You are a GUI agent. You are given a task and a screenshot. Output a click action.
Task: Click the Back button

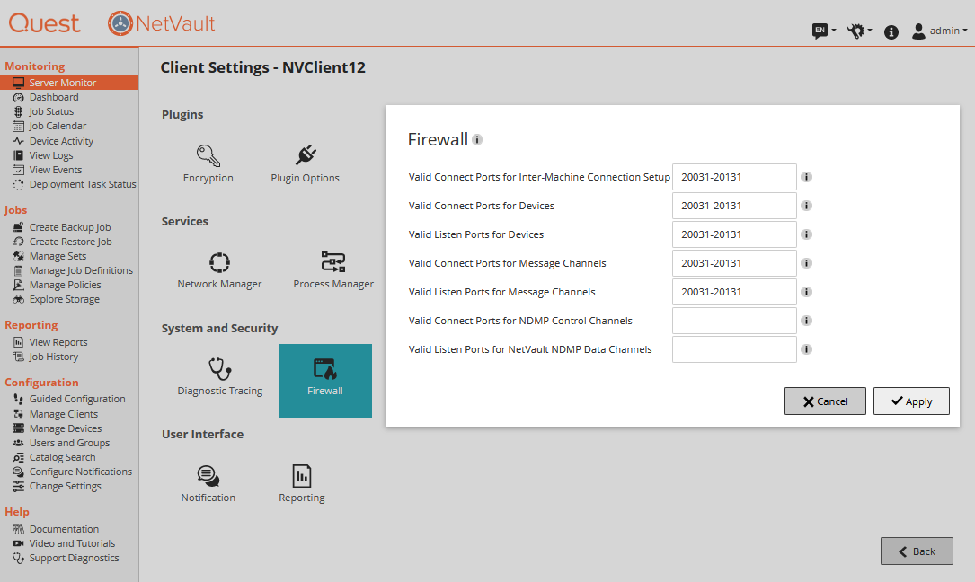coord(917,551)
